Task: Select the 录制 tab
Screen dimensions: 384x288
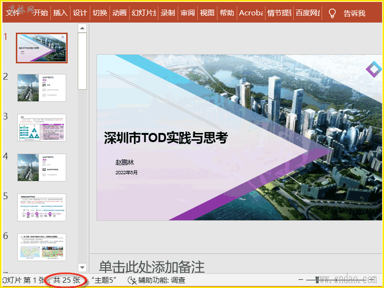Action: coord(168,13)
